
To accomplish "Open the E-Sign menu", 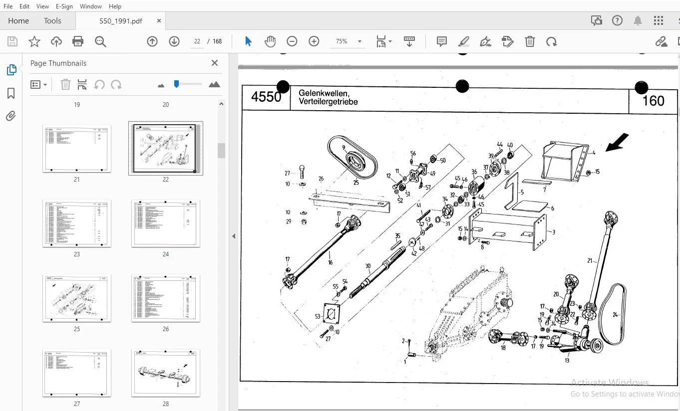I will 64,6.
